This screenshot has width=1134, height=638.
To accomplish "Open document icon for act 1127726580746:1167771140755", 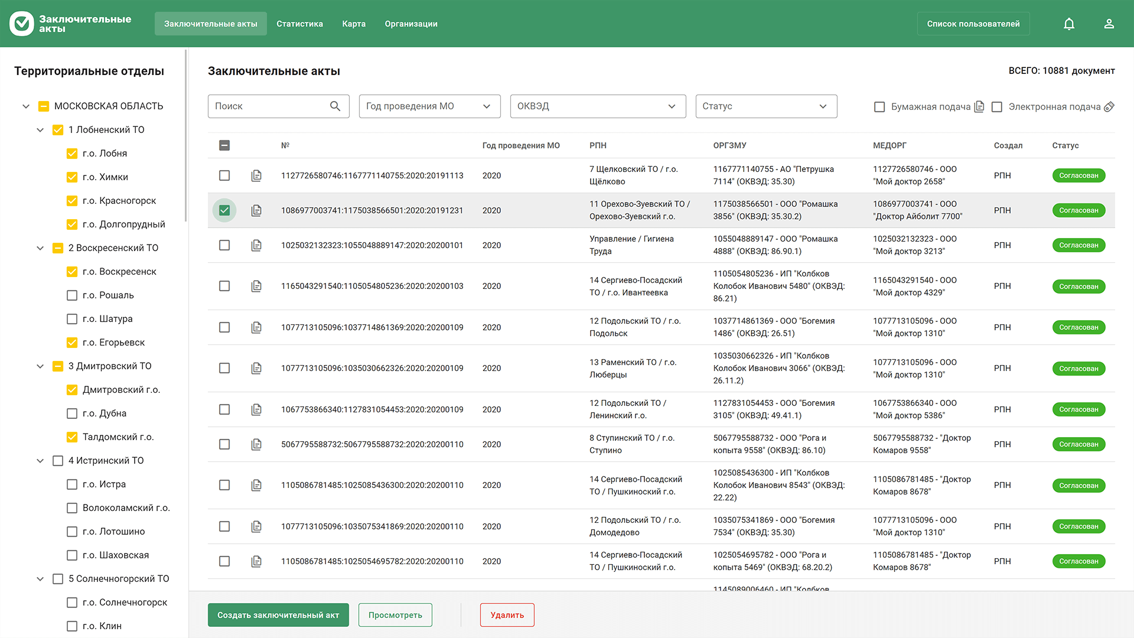I will coord(256,175).
